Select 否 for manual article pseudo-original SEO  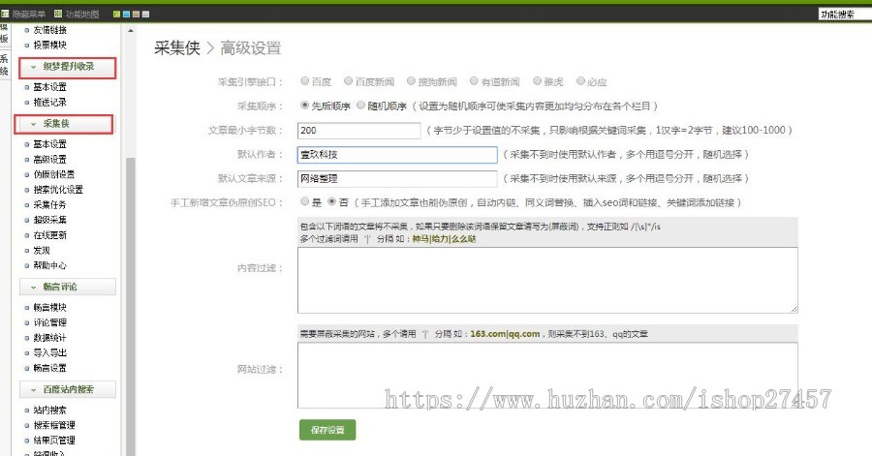point(332,201)
